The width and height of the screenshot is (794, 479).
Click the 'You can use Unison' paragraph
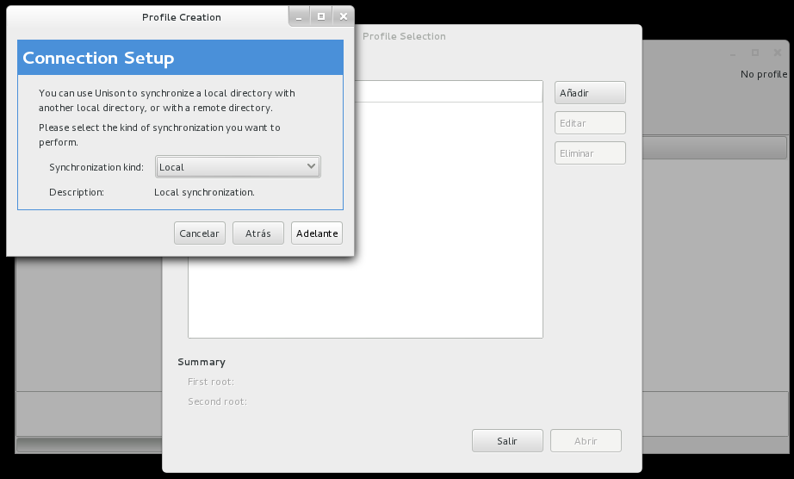click(x=167, y=100)
